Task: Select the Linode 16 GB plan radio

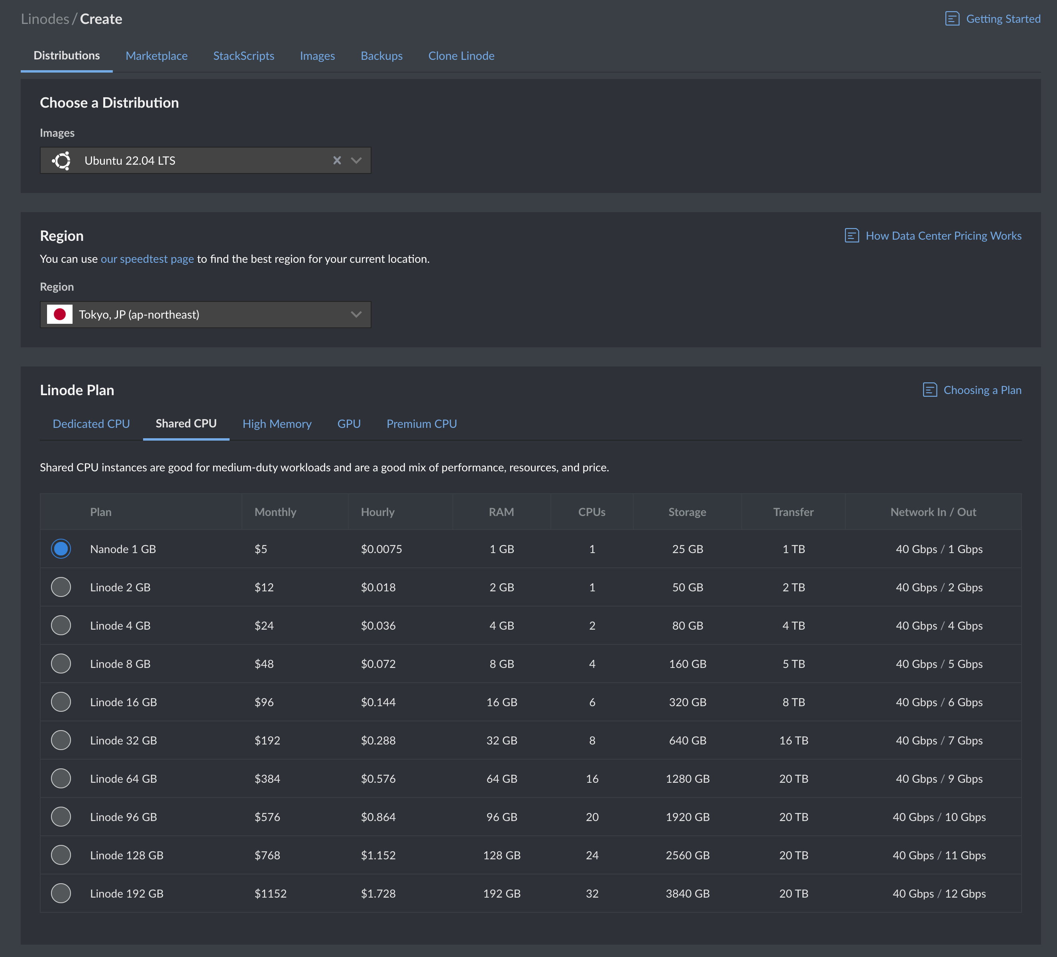Action: 61,702
